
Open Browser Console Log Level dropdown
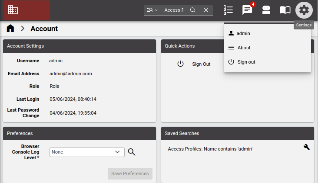pos(87,152)
